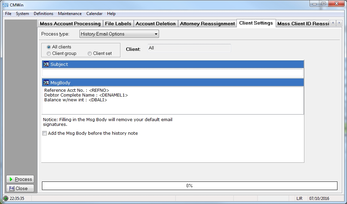
Task: Click the CMWin application icon in title bar
Action: (x=5, y=5)
